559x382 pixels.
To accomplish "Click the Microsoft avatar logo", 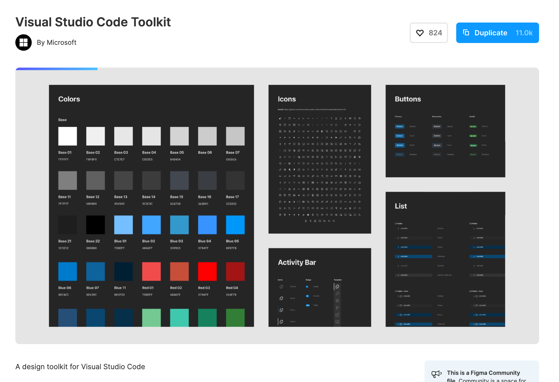I will (24, 43).
